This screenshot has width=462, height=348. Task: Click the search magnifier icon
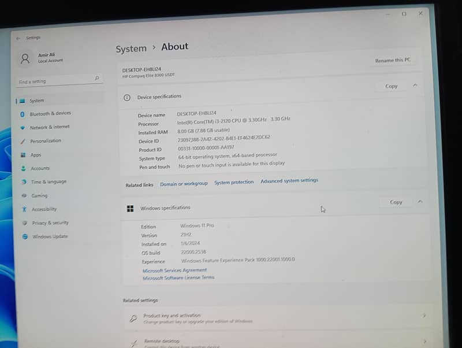click(96, 78)
